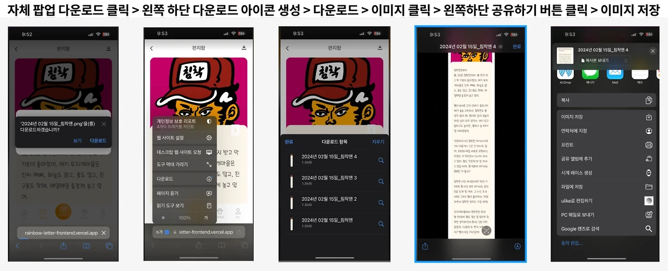The height and width of the screenshot is (271, 668).
Task: Open 동작 편집... link in share sheet
Action: [571, 243]
